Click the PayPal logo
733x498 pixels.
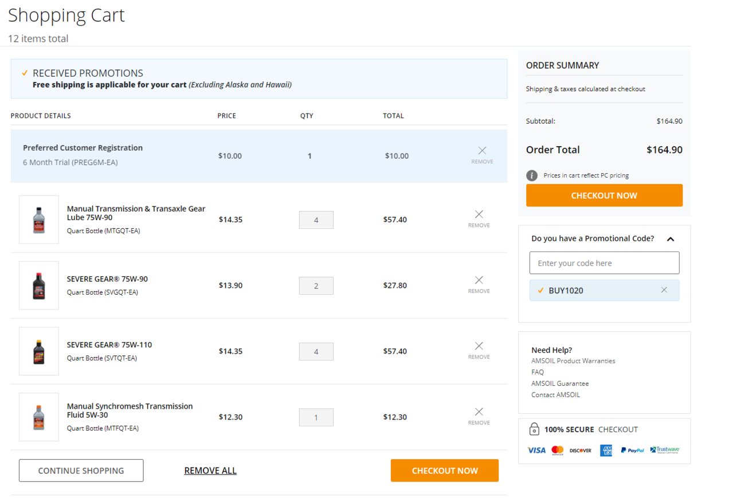[x=632, y=450]
